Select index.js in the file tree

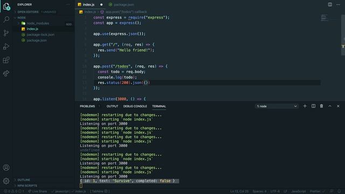point(44,29)
